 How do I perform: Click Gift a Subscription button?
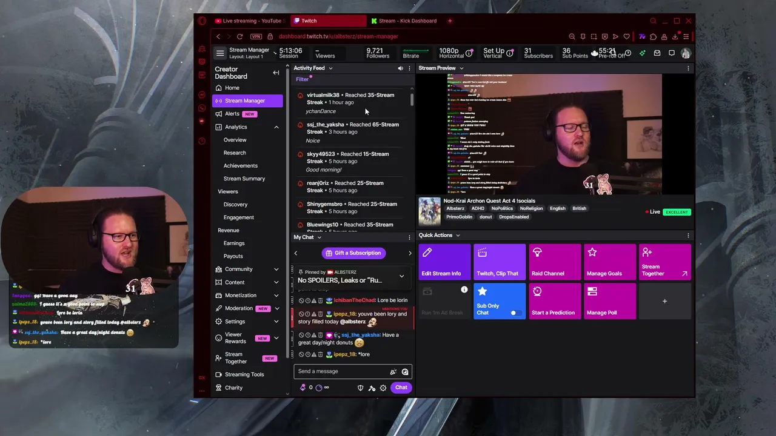[x=353, y=253]
